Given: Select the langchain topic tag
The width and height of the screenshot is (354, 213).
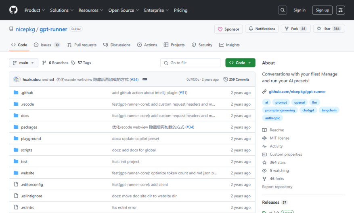Looking at the screenshot, I should click(x=329, y=110).
